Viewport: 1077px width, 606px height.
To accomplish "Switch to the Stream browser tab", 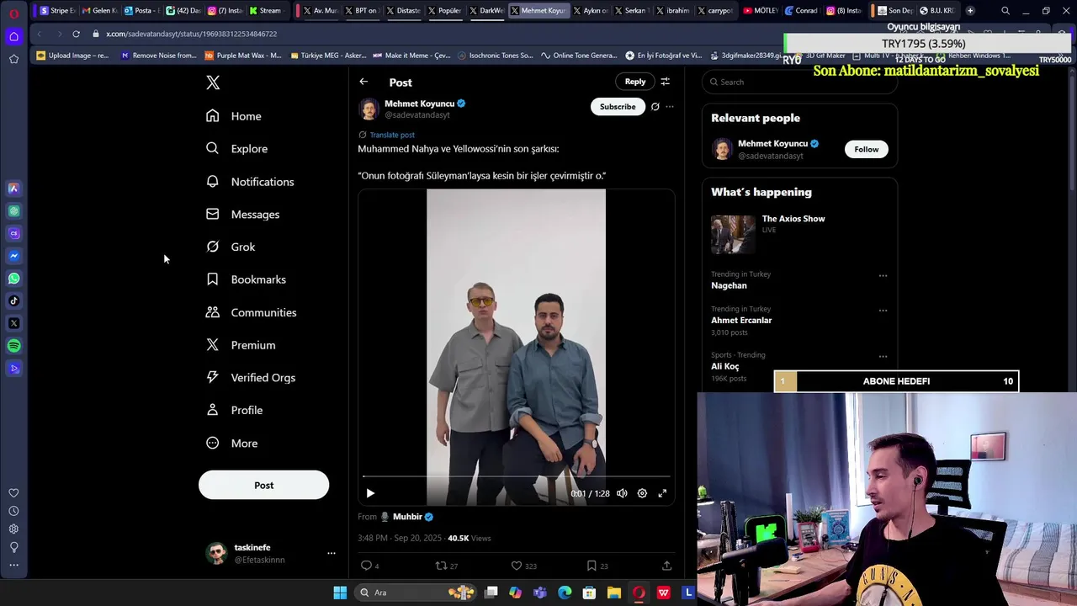I will tap(266, 11).
